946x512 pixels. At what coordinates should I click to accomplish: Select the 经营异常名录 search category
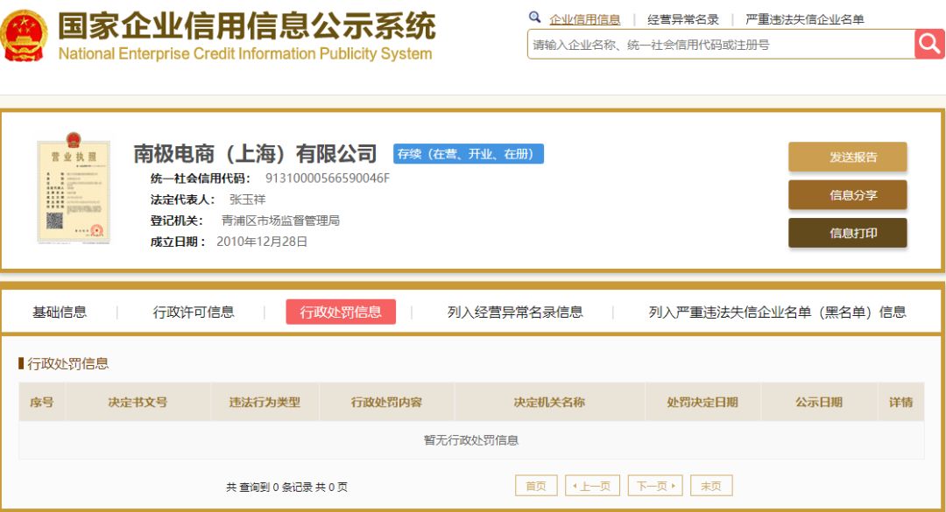pos(683,19)
